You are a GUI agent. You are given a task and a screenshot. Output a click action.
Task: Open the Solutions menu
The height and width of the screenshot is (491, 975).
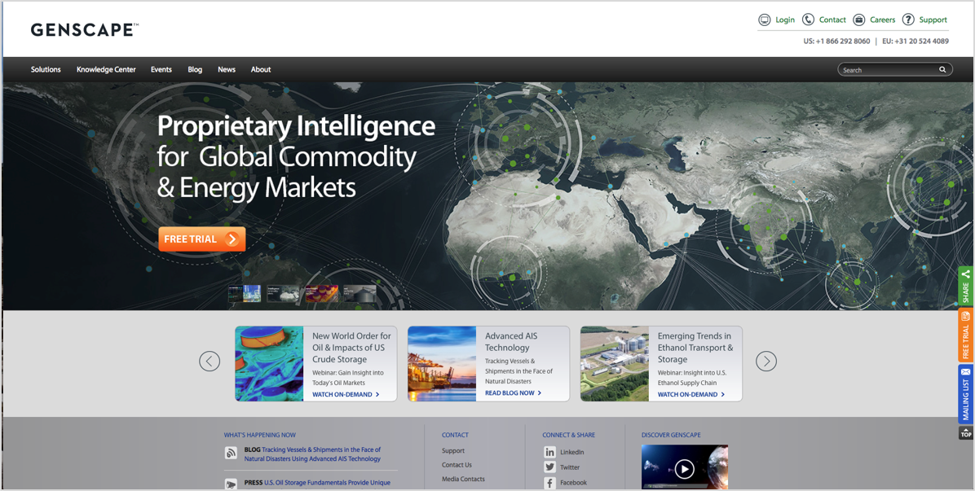click(x=46, y=70)
